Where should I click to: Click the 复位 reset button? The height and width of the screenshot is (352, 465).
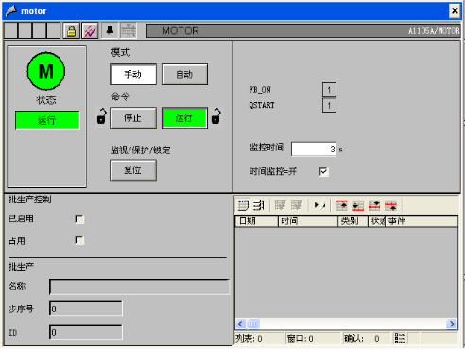133,170
